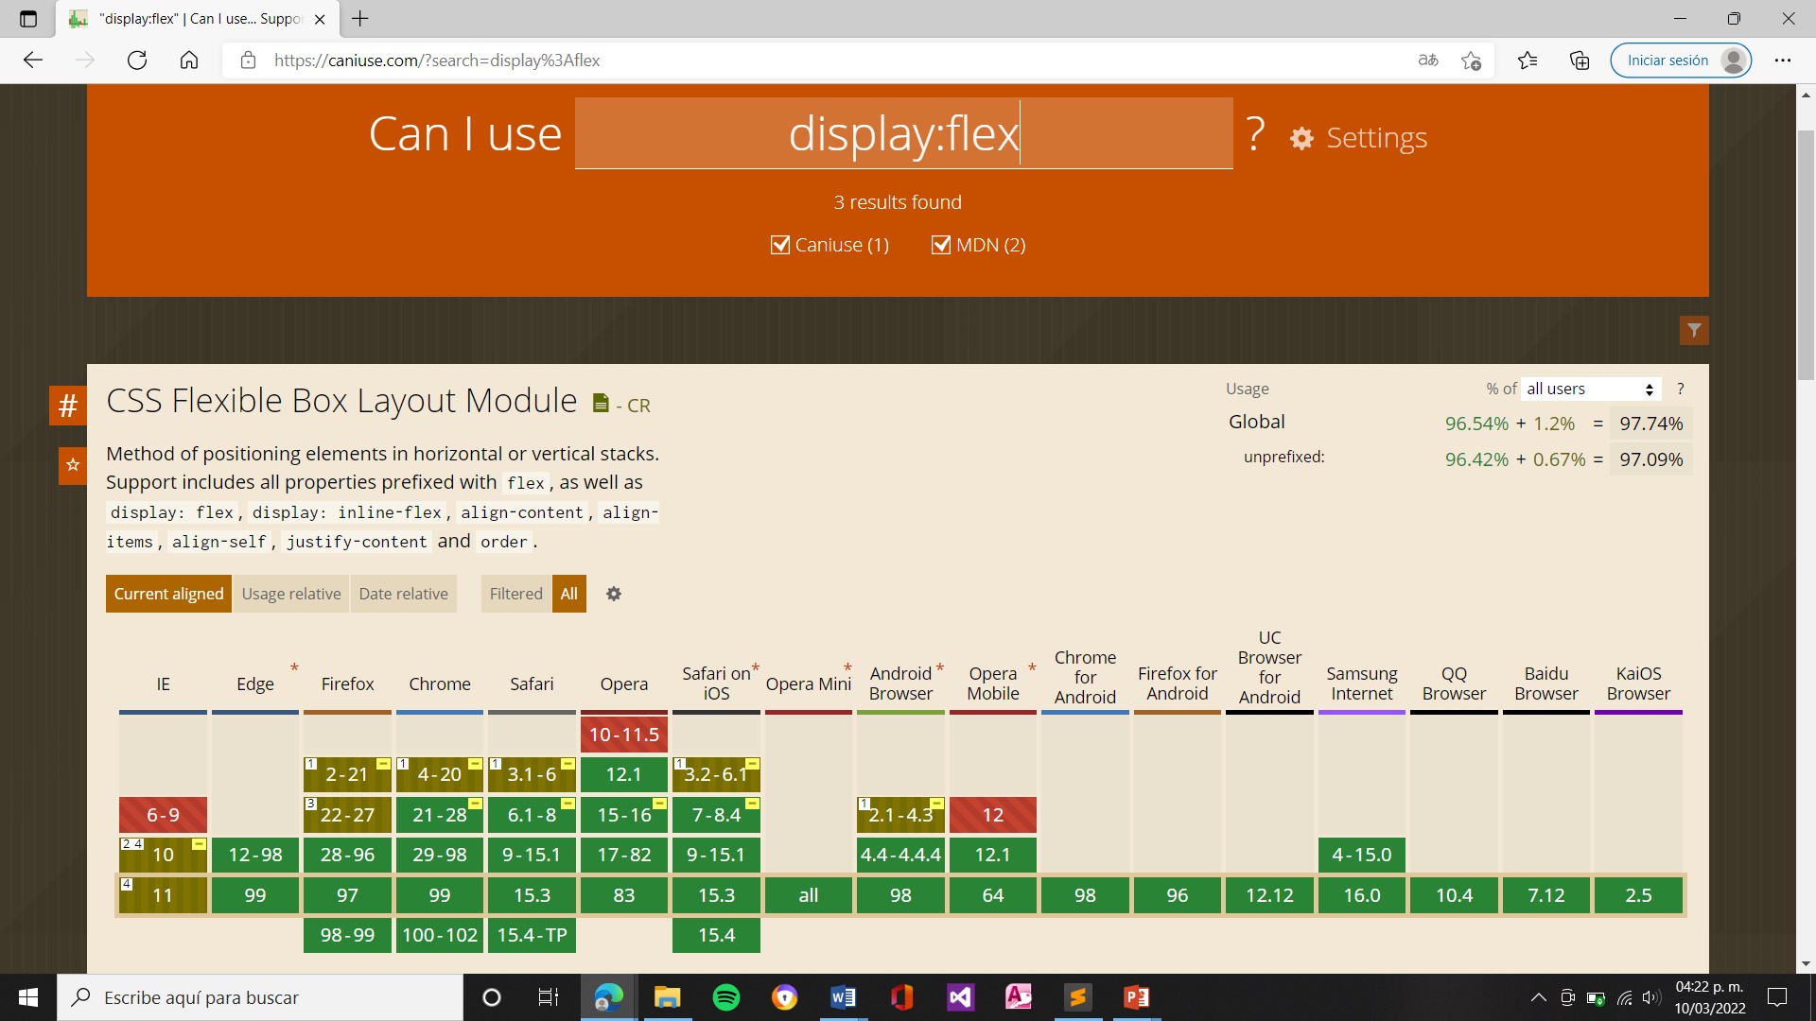Click the display:flex search field
This screenshot has width=1816, height=1021.
point(903,133)
